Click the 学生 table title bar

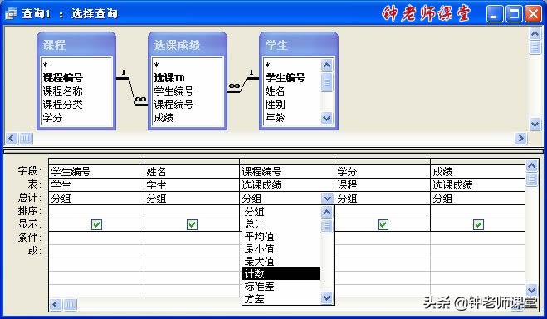[x=299, y=45]
